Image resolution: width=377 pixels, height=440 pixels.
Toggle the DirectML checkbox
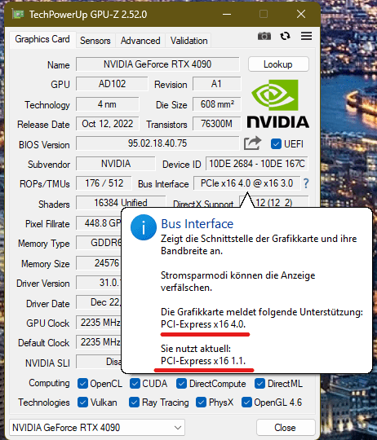coord(259,384)
